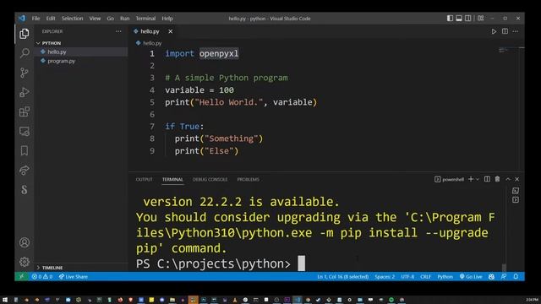Toggle the secondary side bar visibility
The height and width of the screenshot is (304, 541).
tap(467, 19)
